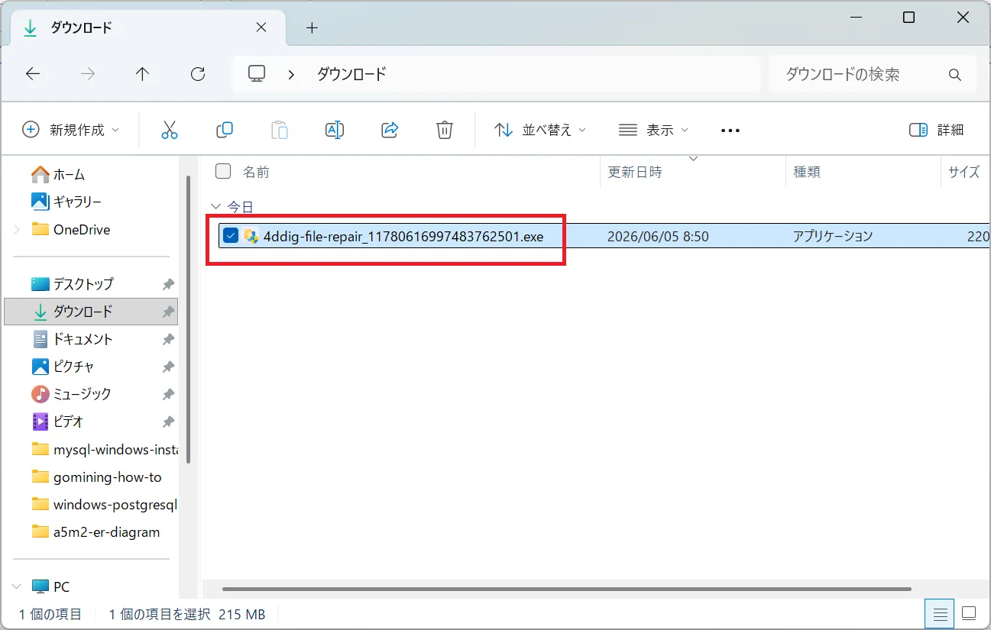Viewport: 991px width, 630px height.
Task: Go forward with the right arrow
Action: 88,74
